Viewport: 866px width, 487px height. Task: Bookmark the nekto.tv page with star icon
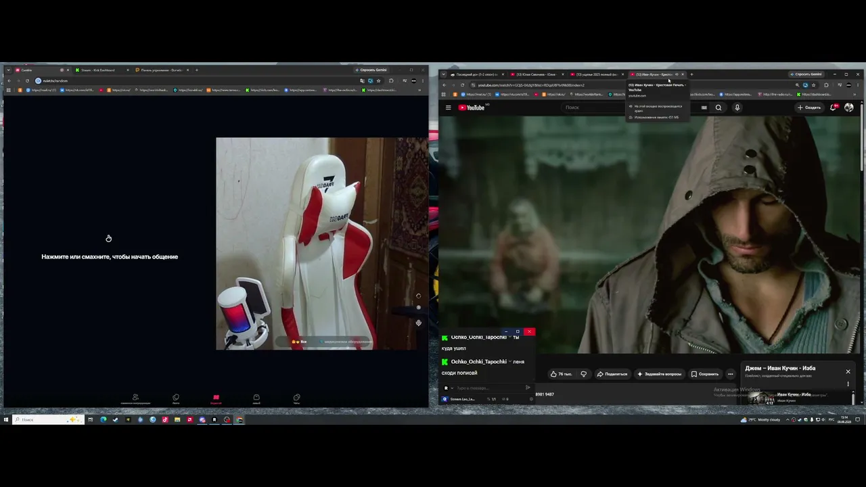[379, 81]
